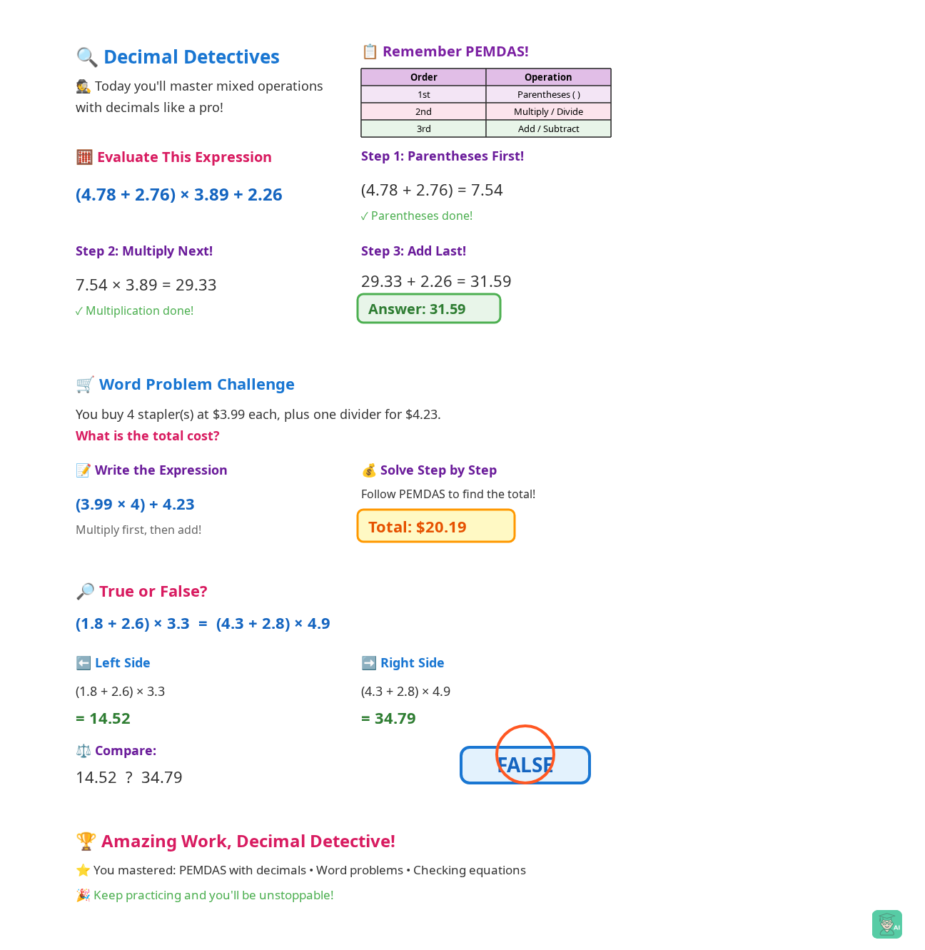The image size is (925, 950).
Task: Click the Step 1: Parentheses First! heading
Action: tap(443, 156)
